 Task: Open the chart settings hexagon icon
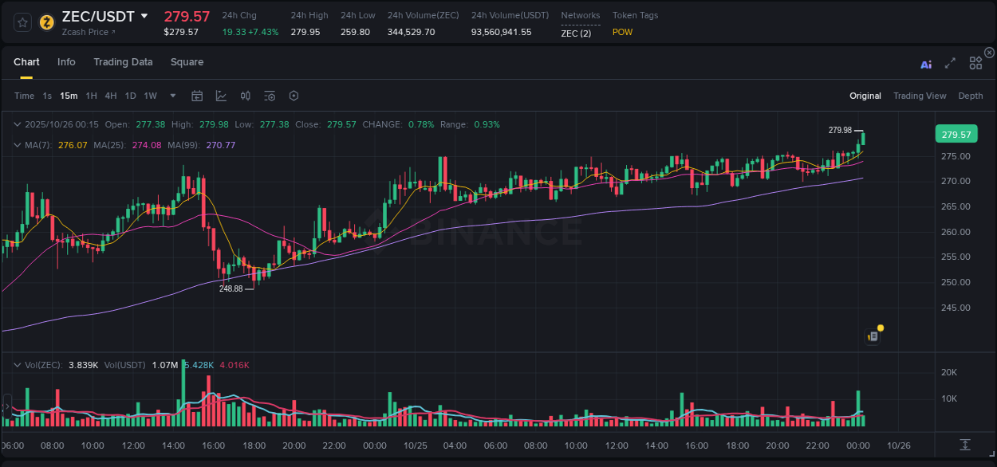294,96
